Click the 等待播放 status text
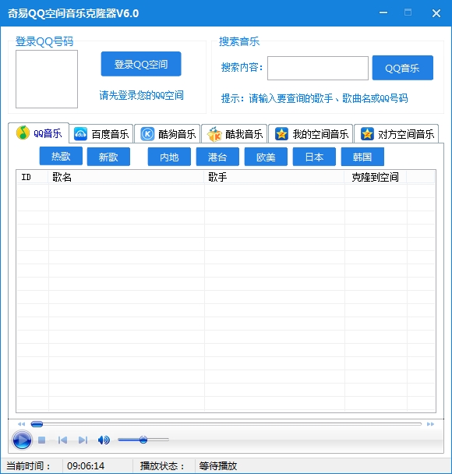The height and width of the screenshot is (474, 452). tap(218, 466)
